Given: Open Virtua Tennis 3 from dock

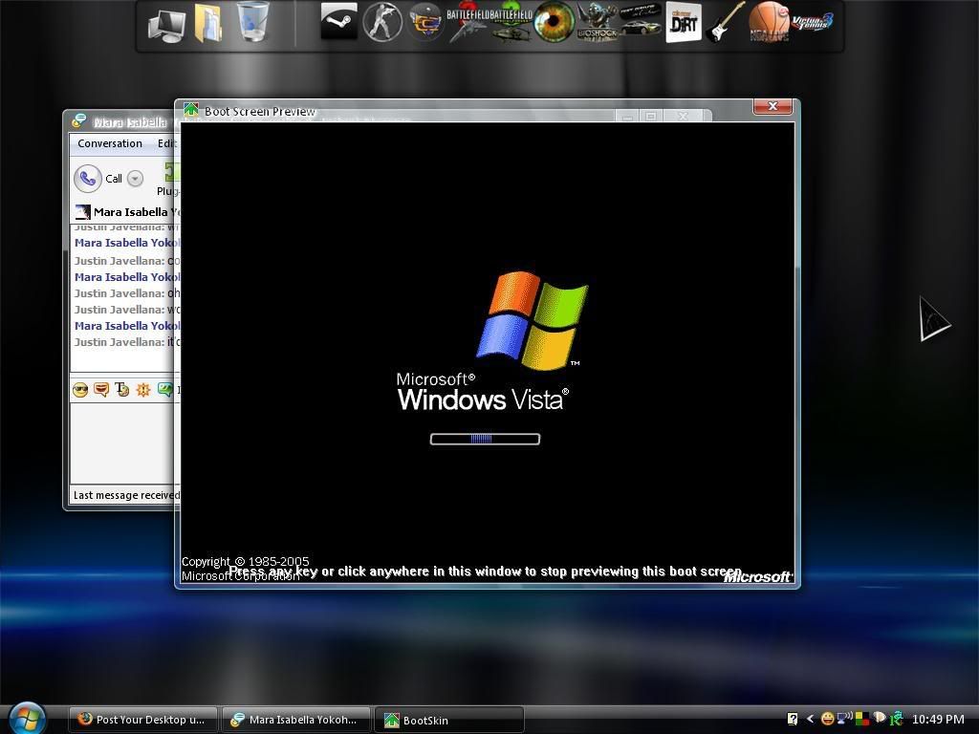Looking at the screenshot, I should tap(814, 22).
